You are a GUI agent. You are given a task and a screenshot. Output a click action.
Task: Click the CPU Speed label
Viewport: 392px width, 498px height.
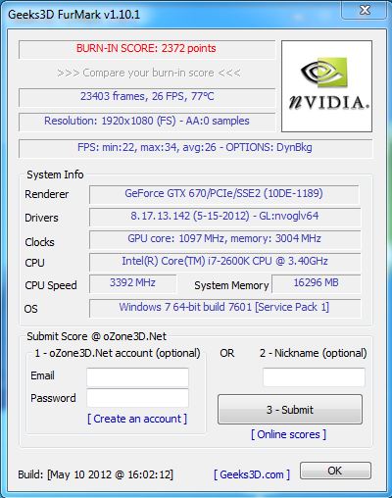[51, 285]
